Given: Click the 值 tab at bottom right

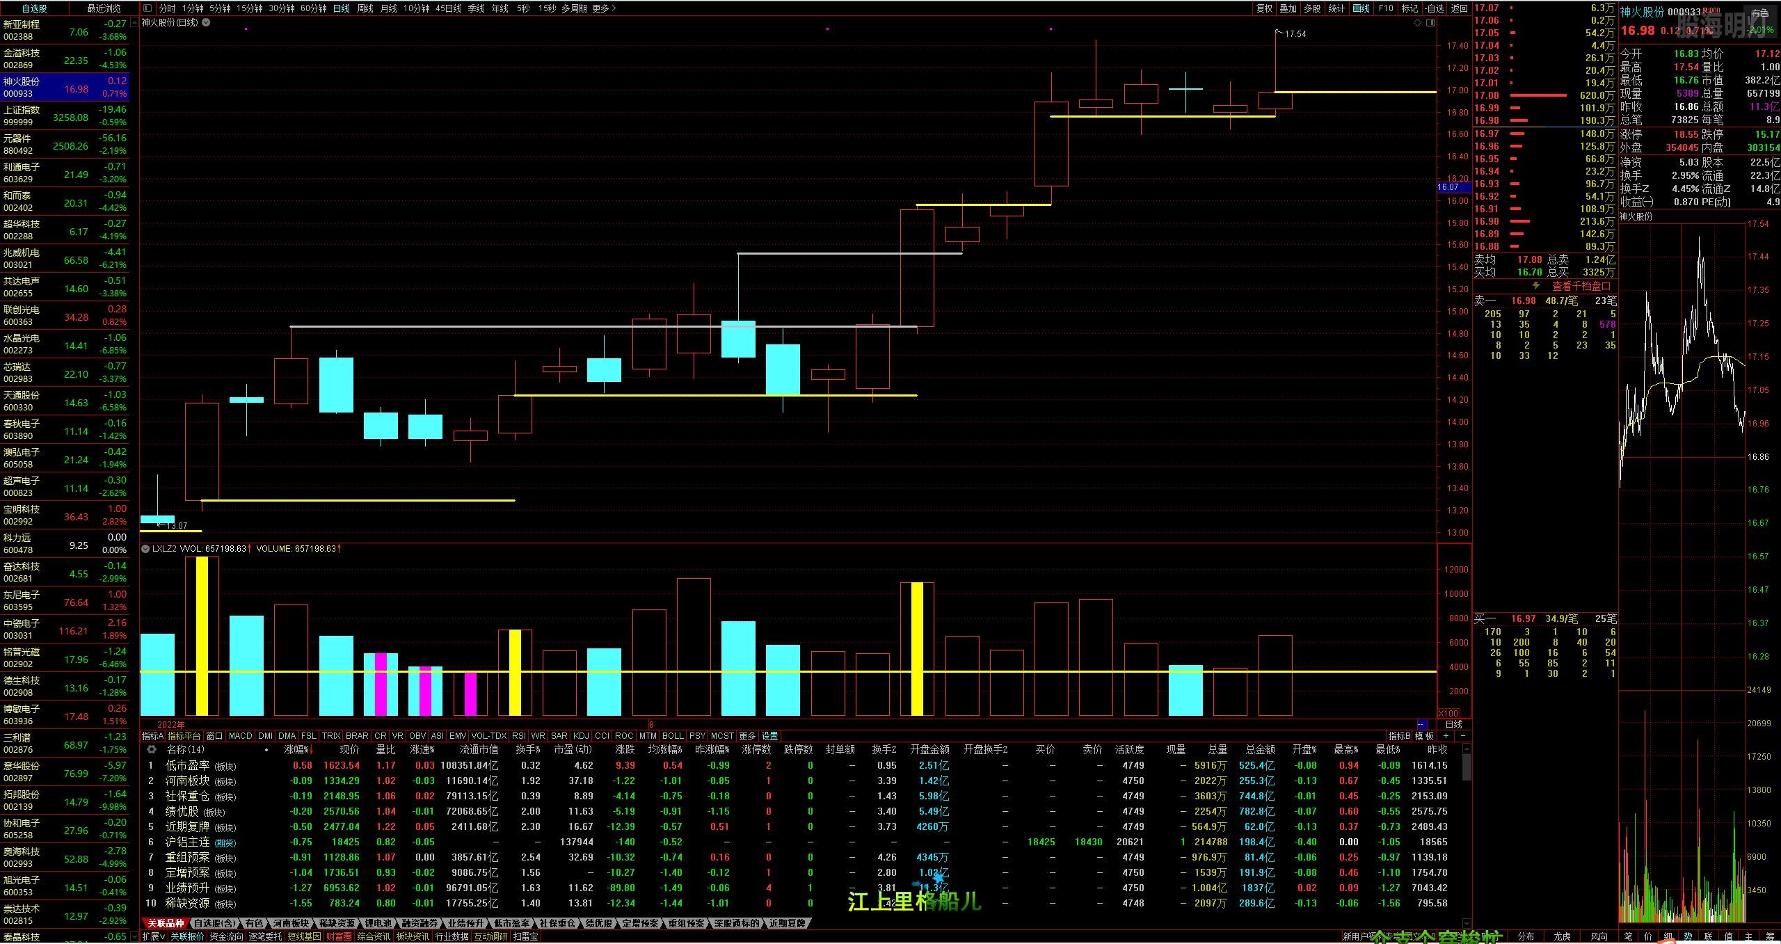Looking at the screenshot, I should click(x=1729, y=938).
